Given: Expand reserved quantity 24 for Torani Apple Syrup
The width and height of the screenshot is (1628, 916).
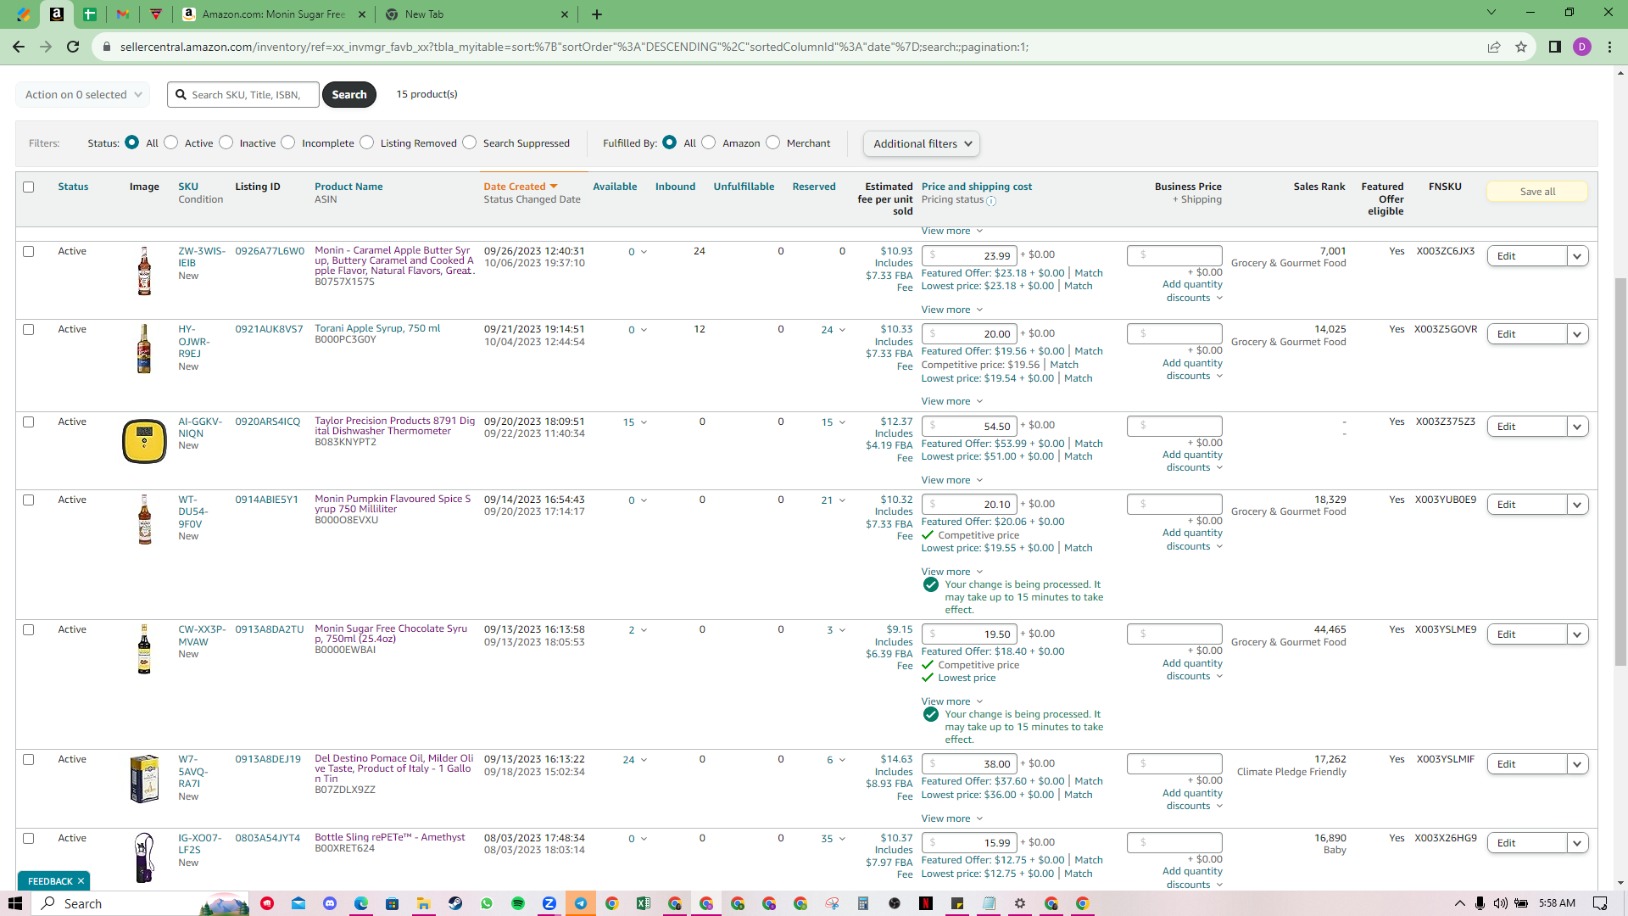Looking at the screenshot, I should (834, 330).
